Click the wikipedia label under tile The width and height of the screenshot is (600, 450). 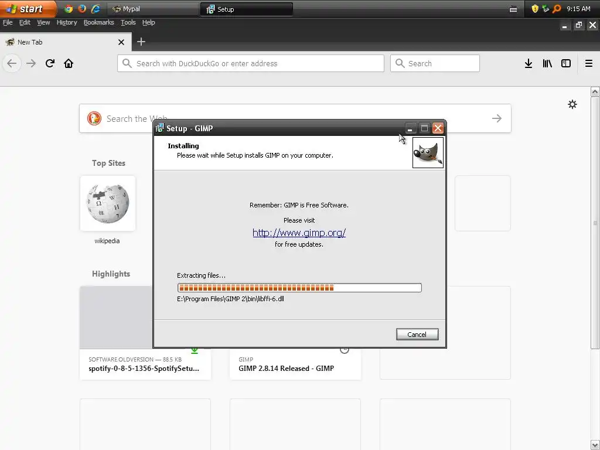(x=107, y=241)
